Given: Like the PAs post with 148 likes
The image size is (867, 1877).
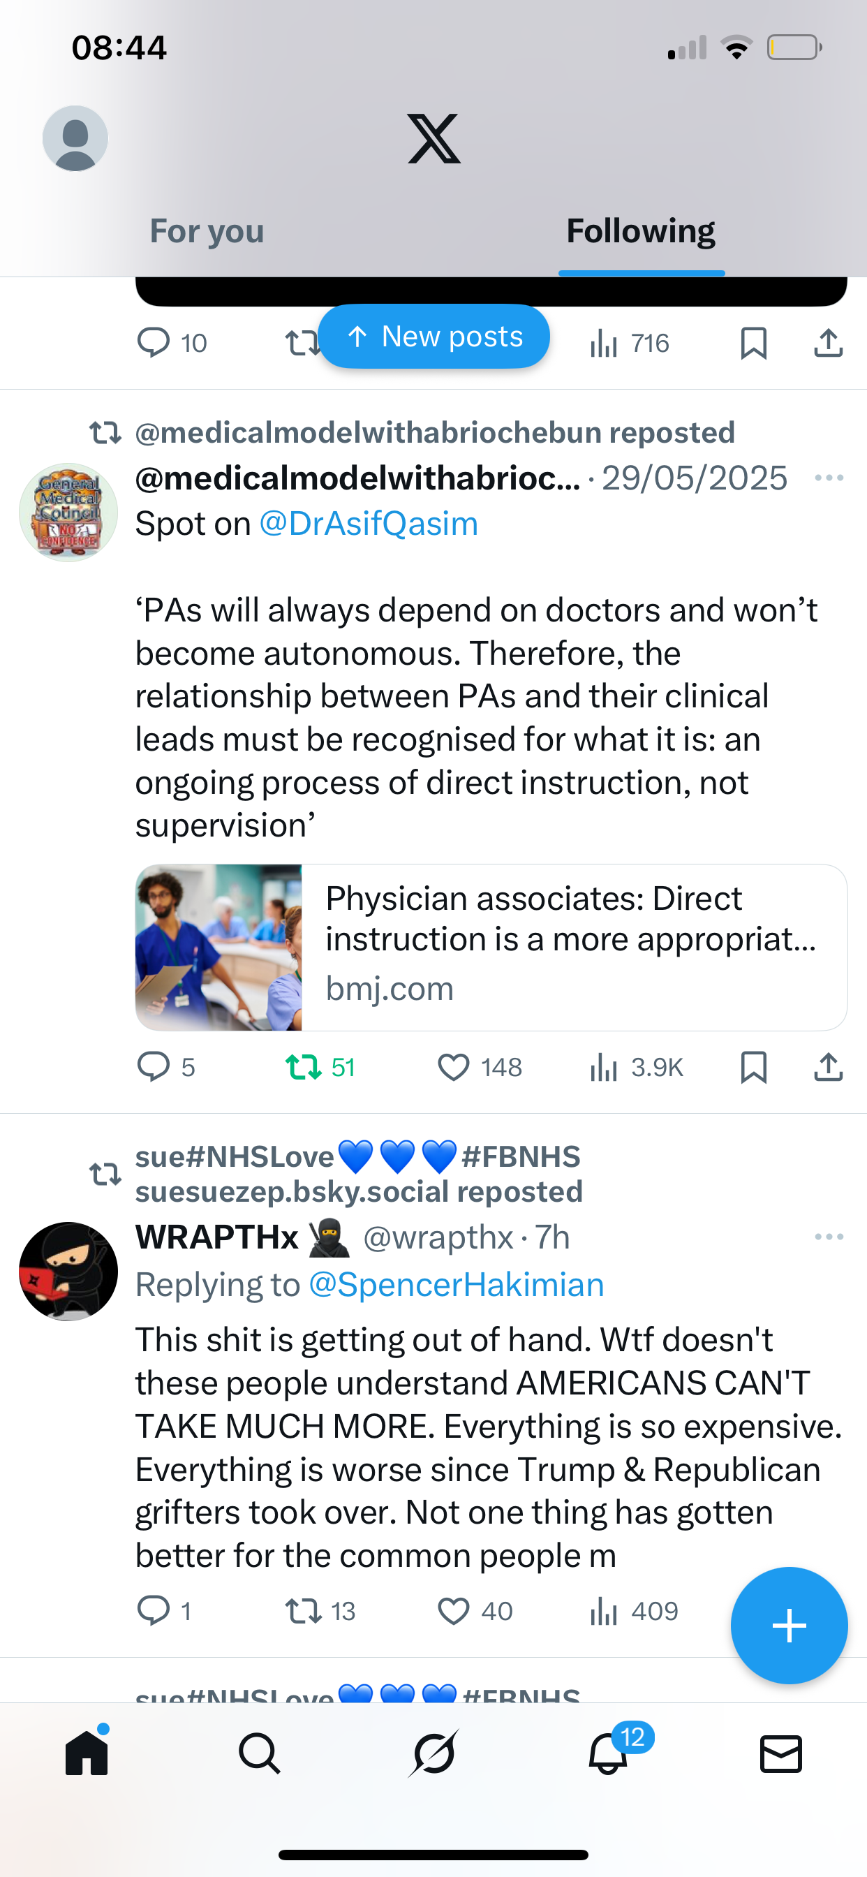Looking at the screenshot, I should pos(453,1068).
